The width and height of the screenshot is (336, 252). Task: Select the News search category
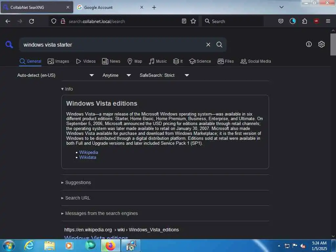click(x=111, y=61)
